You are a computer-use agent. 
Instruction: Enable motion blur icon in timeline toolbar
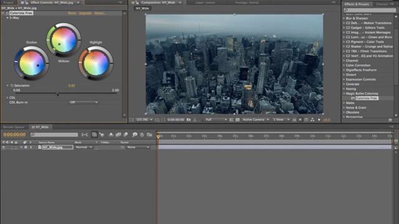pyautogui.click(x=126, y=134)
